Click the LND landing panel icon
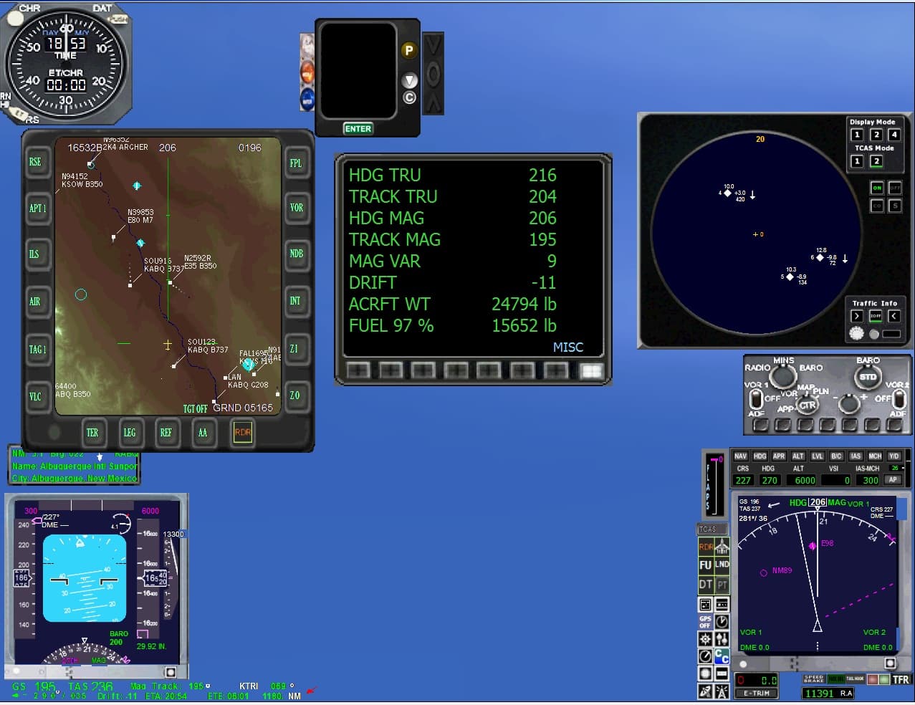The width and height of the screenshot is (915, 705). [722, 565]
